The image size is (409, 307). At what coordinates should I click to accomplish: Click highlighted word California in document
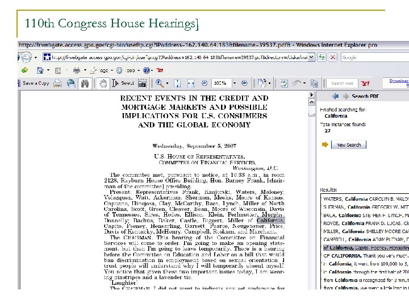pyautogui.click(x=270, y=221)
